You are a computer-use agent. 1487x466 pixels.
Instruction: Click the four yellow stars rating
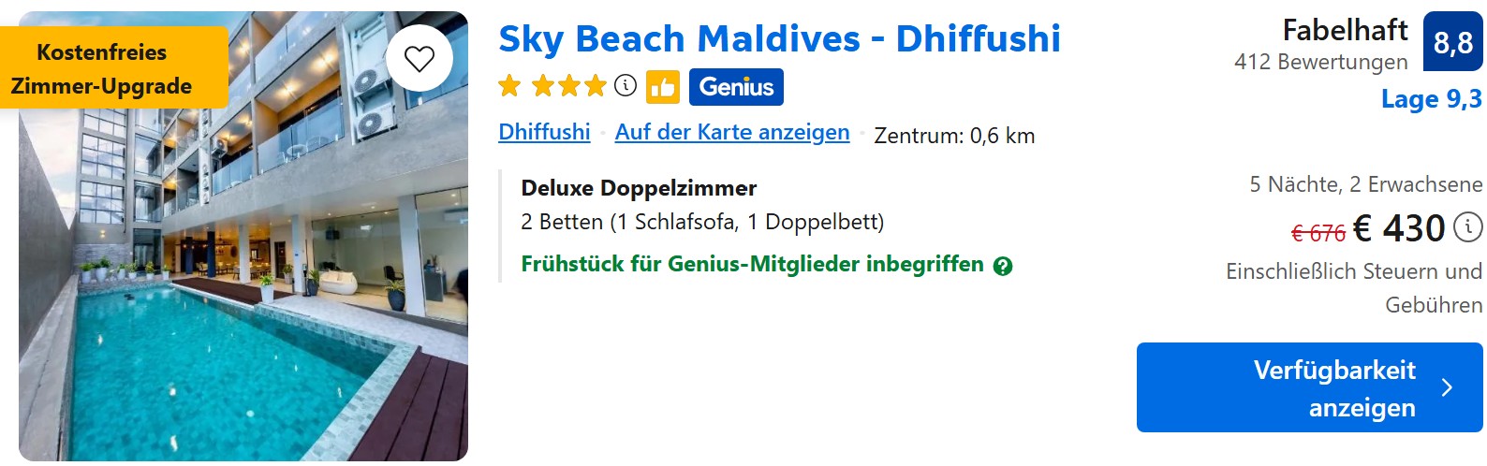pos(552,87)
